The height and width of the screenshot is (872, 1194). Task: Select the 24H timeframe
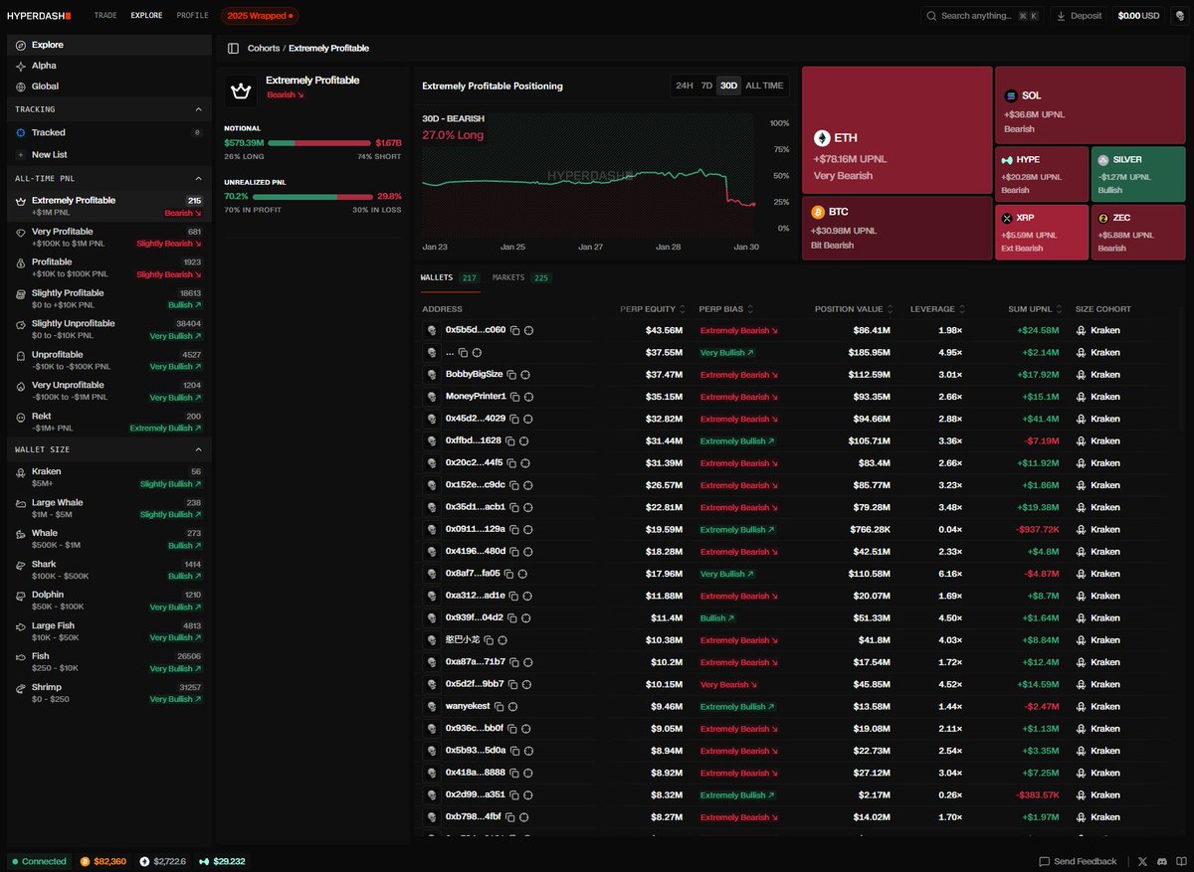click(x=685, y=86)
